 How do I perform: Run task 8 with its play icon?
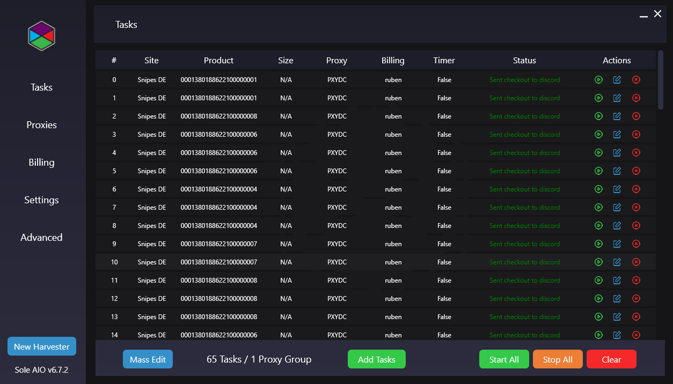(x=598, y=225)
